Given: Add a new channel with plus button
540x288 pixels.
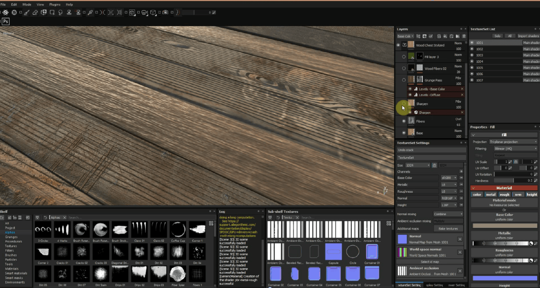Looking at the screenshot, I should 461,171.
